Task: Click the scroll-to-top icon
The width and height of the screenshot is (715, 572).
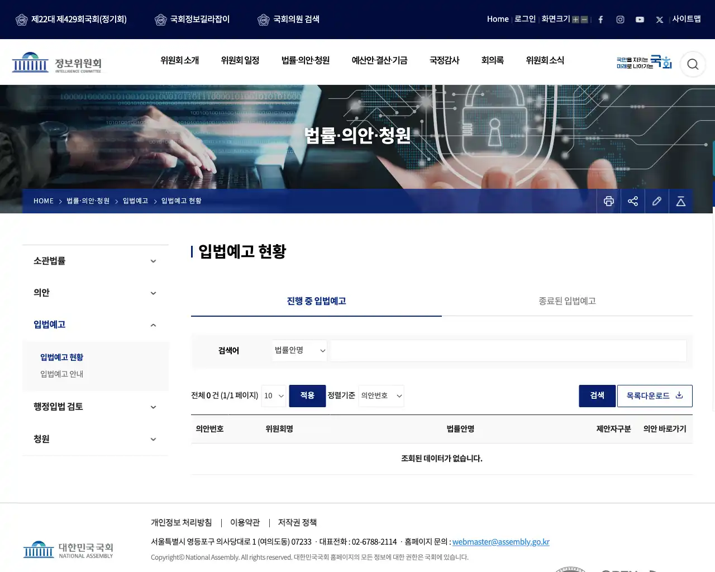Action: 681,201
